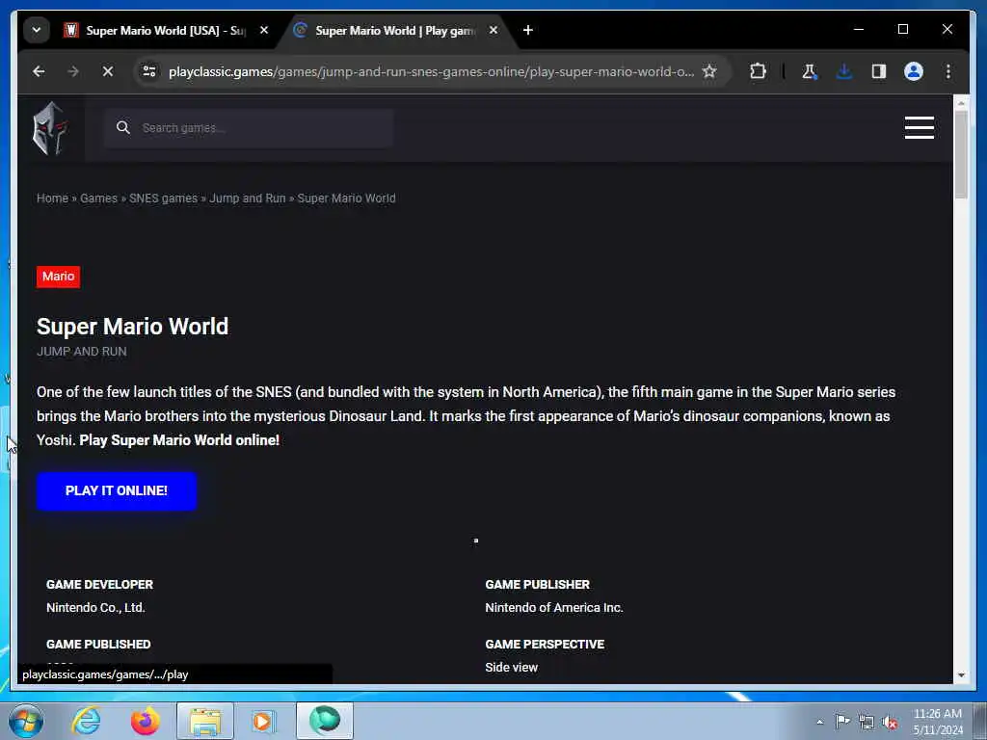Open Windows Explorer folder in taskbar
The image size is (987, 740).
[x=205, y=721]
